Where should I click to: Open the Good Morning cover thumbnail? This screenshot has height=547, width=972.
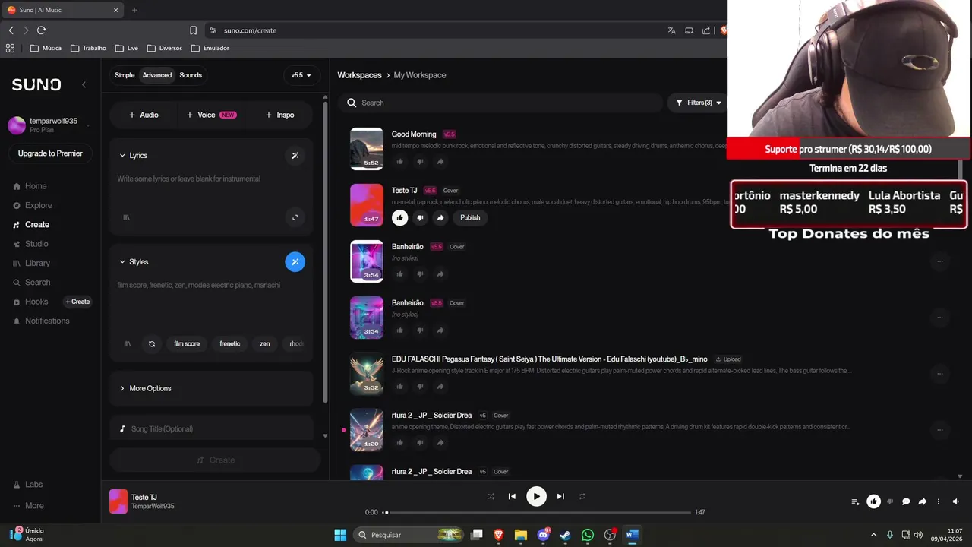click(367, 149)
